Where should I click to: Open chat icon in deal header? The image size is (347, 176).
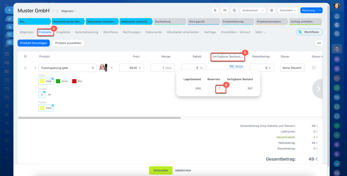(x=234, y=10)
